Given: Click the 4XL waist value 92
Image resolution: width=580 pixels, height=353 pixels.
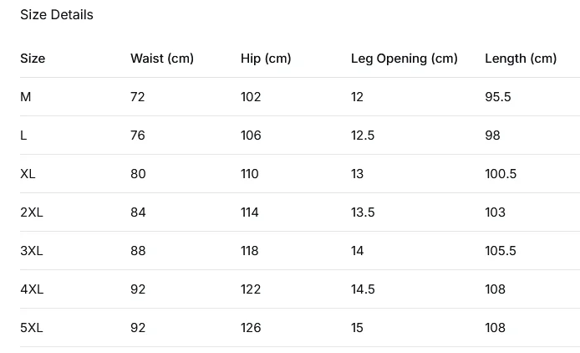Looking at the screenshot, I should [138, 289].
